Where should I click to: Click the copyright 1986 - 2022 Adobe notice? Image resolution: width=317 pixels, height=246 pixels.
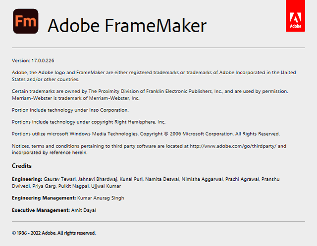(53, 233)
